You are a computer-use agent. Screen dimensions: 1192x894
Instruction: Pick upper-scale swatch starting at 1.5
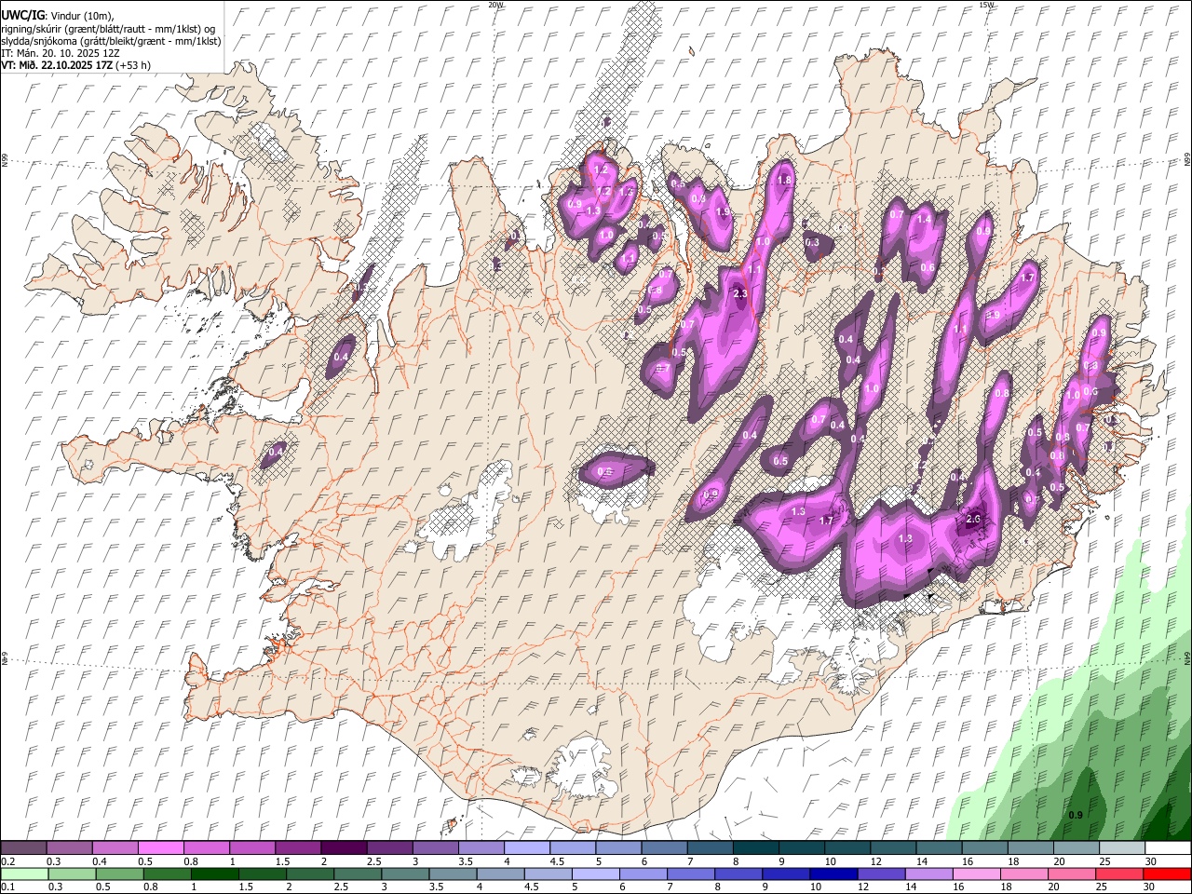[298, 847]
